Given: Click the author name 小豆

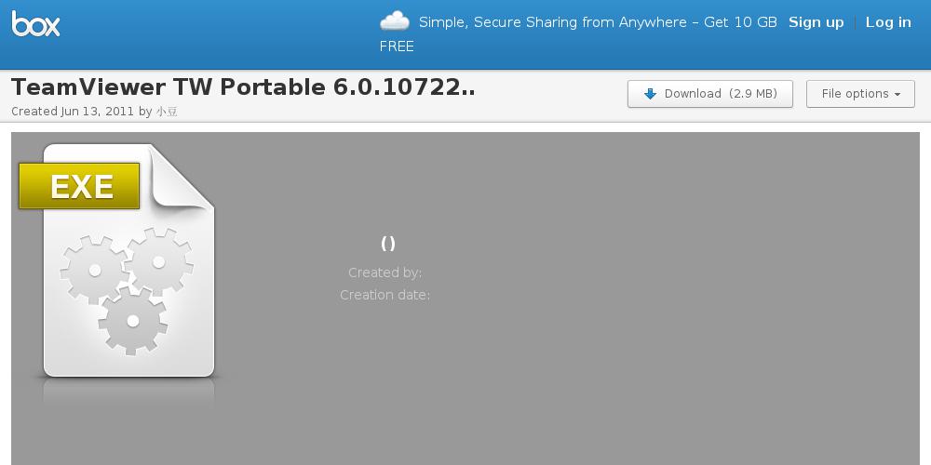Looking at the screenshot, I should [x=167, y=112].
